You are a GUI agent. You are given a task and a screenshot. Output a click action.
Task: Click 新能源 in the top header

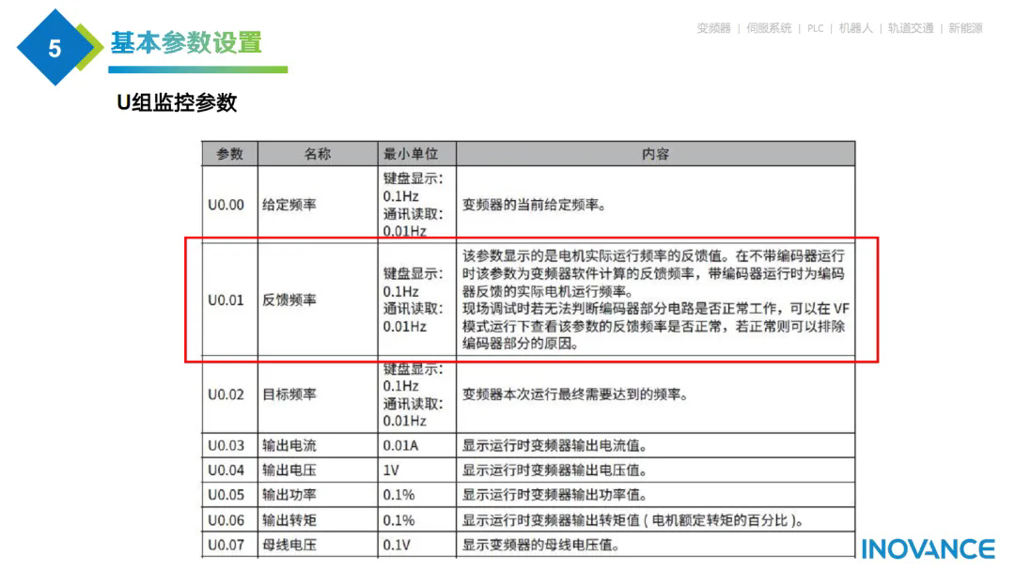click(x=965, y=28)
